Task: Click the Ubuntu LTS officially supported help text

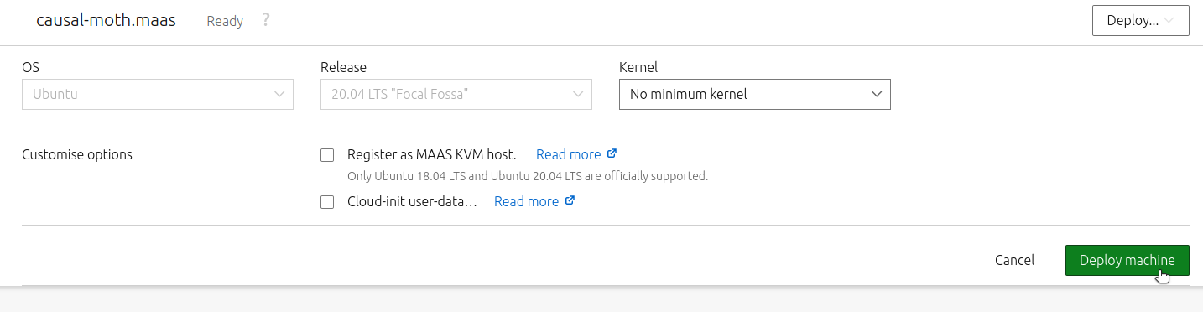Action: (528, 176)
